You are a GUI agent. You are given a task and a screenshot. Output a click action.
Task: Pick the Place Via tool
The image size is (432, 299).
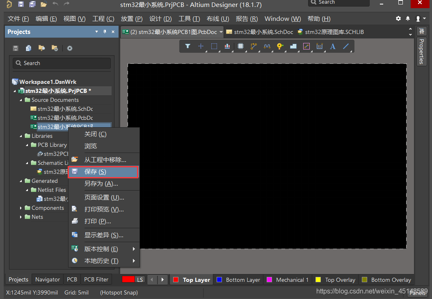(x=280, y=47)
